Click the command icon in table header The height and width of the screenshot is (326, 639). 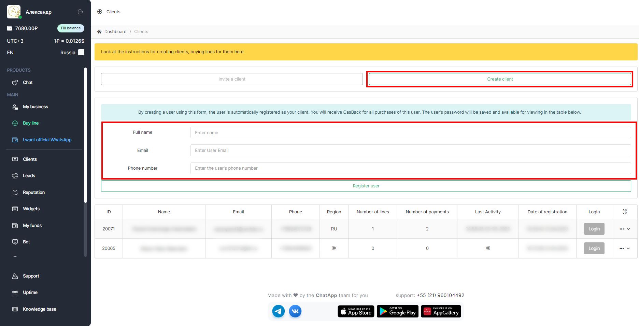(x=624, y=212)
